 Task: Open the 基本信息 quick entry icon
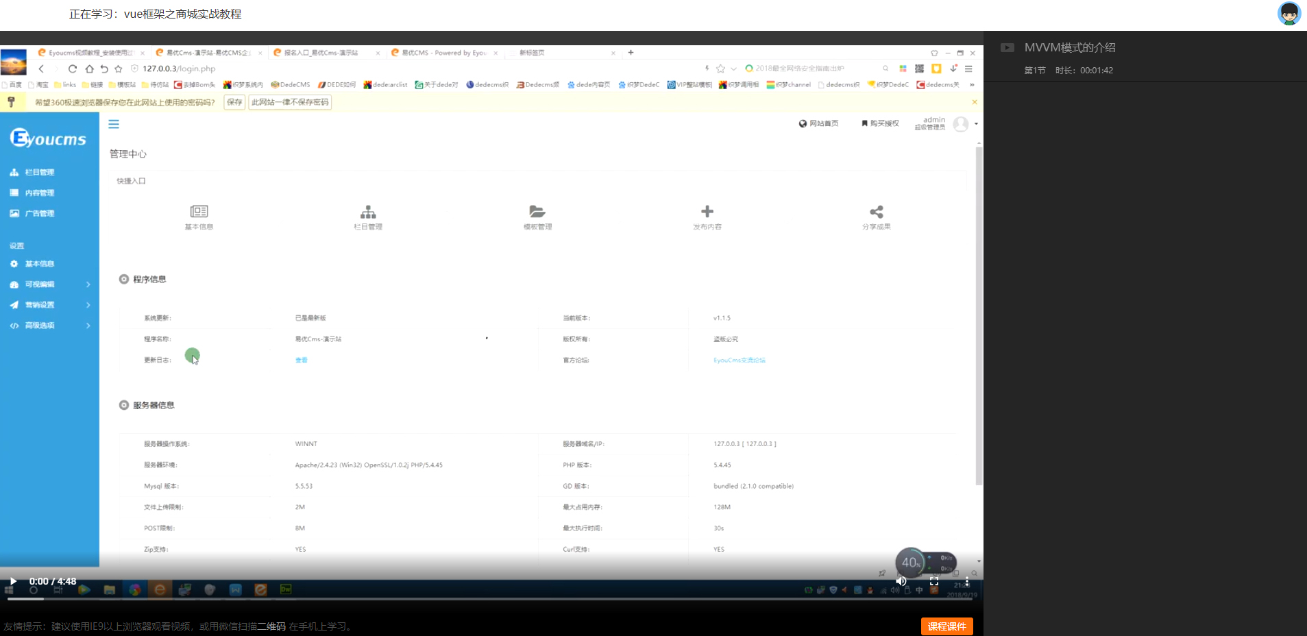[x=199, y=212]
